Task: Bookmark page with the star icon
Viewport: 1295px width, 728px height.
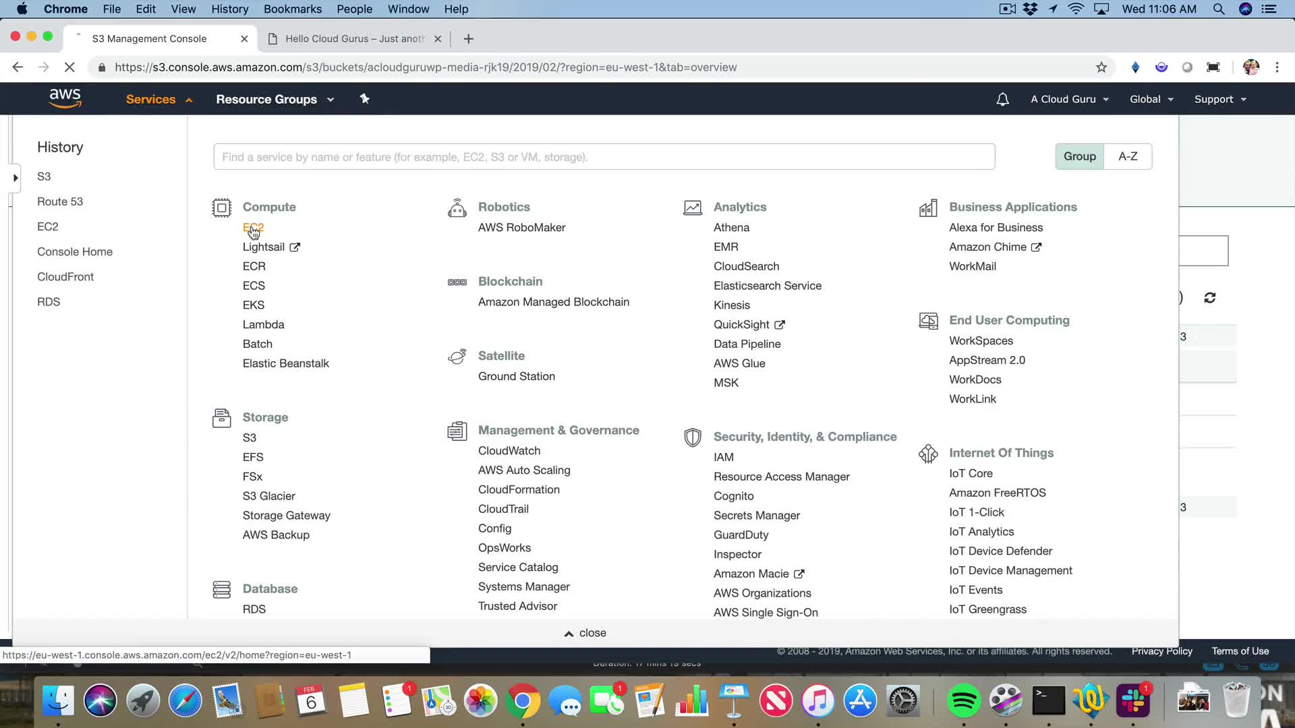Action: tap(1101, 67)
